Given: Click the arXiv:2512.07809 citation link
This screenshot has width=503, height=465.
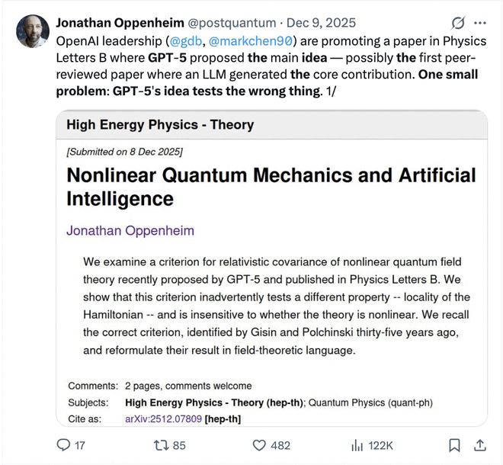Looking at the screenshot, I should point(163,418).
